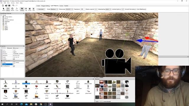Pick the billboard tree1 prefab
Image resolution: width=189 pixels, height=106 pixels.
coord(88,82)
